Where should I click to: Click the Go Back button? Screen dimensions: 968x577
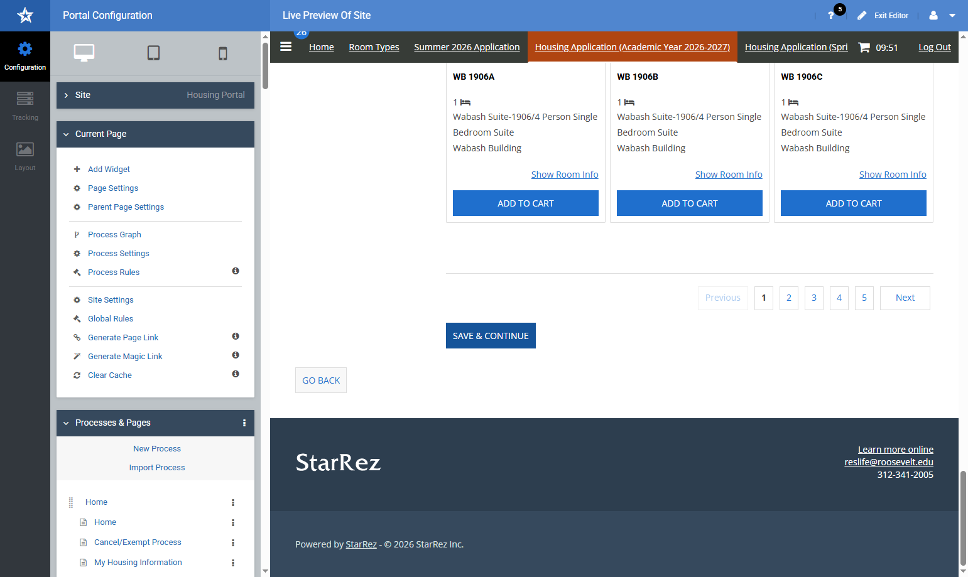tap(321, 380)
